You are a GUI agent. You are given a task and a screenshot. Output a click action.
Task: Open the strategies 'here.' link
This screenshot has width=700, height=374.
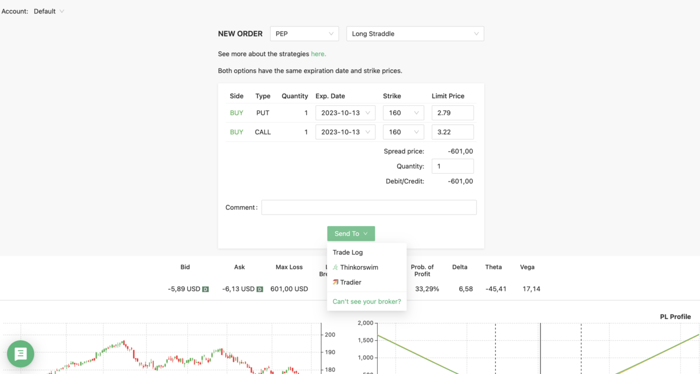(319, 54)
